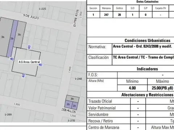This screenshot has width=174, height=130.
Task: Click the 'ZEBALLOS' street name on map
Action: point(69,110)
